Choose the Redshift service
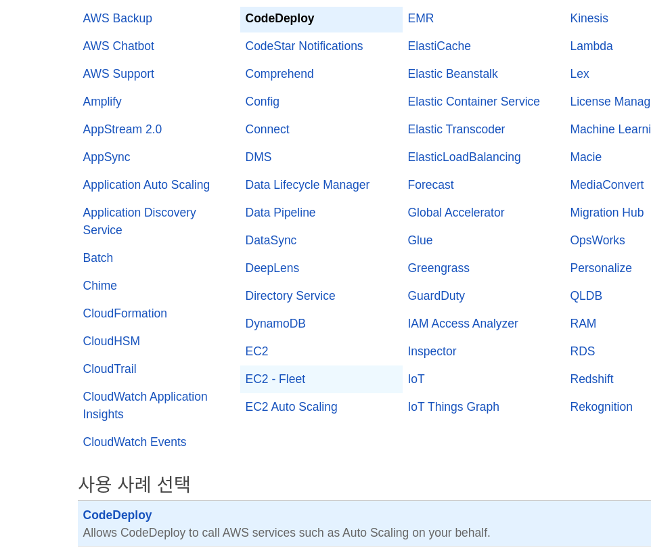The image size is (651, 555). [591, 379]
